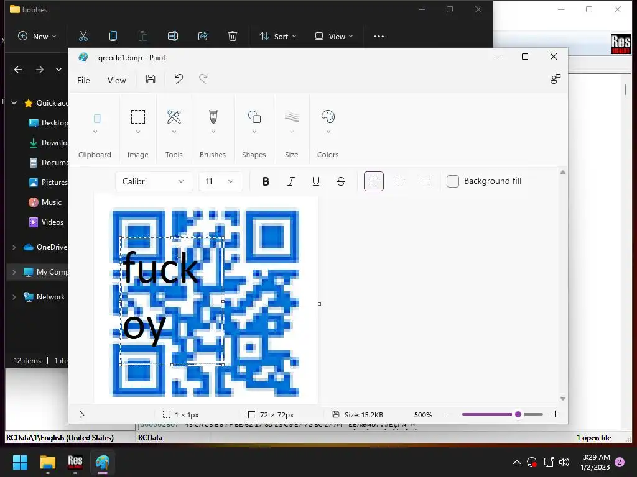
Task: Align text center
Action: click(399, 181)
